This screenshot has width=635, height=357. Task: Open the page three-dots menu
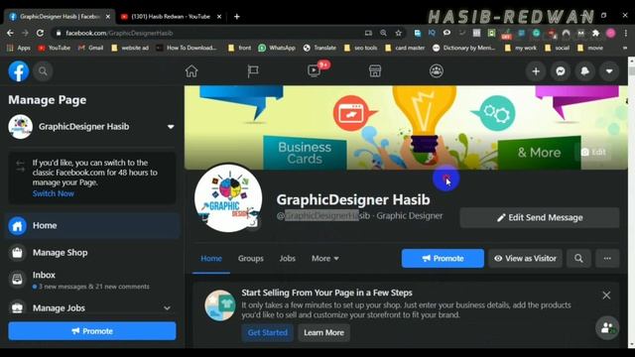(x=607, y=258)
